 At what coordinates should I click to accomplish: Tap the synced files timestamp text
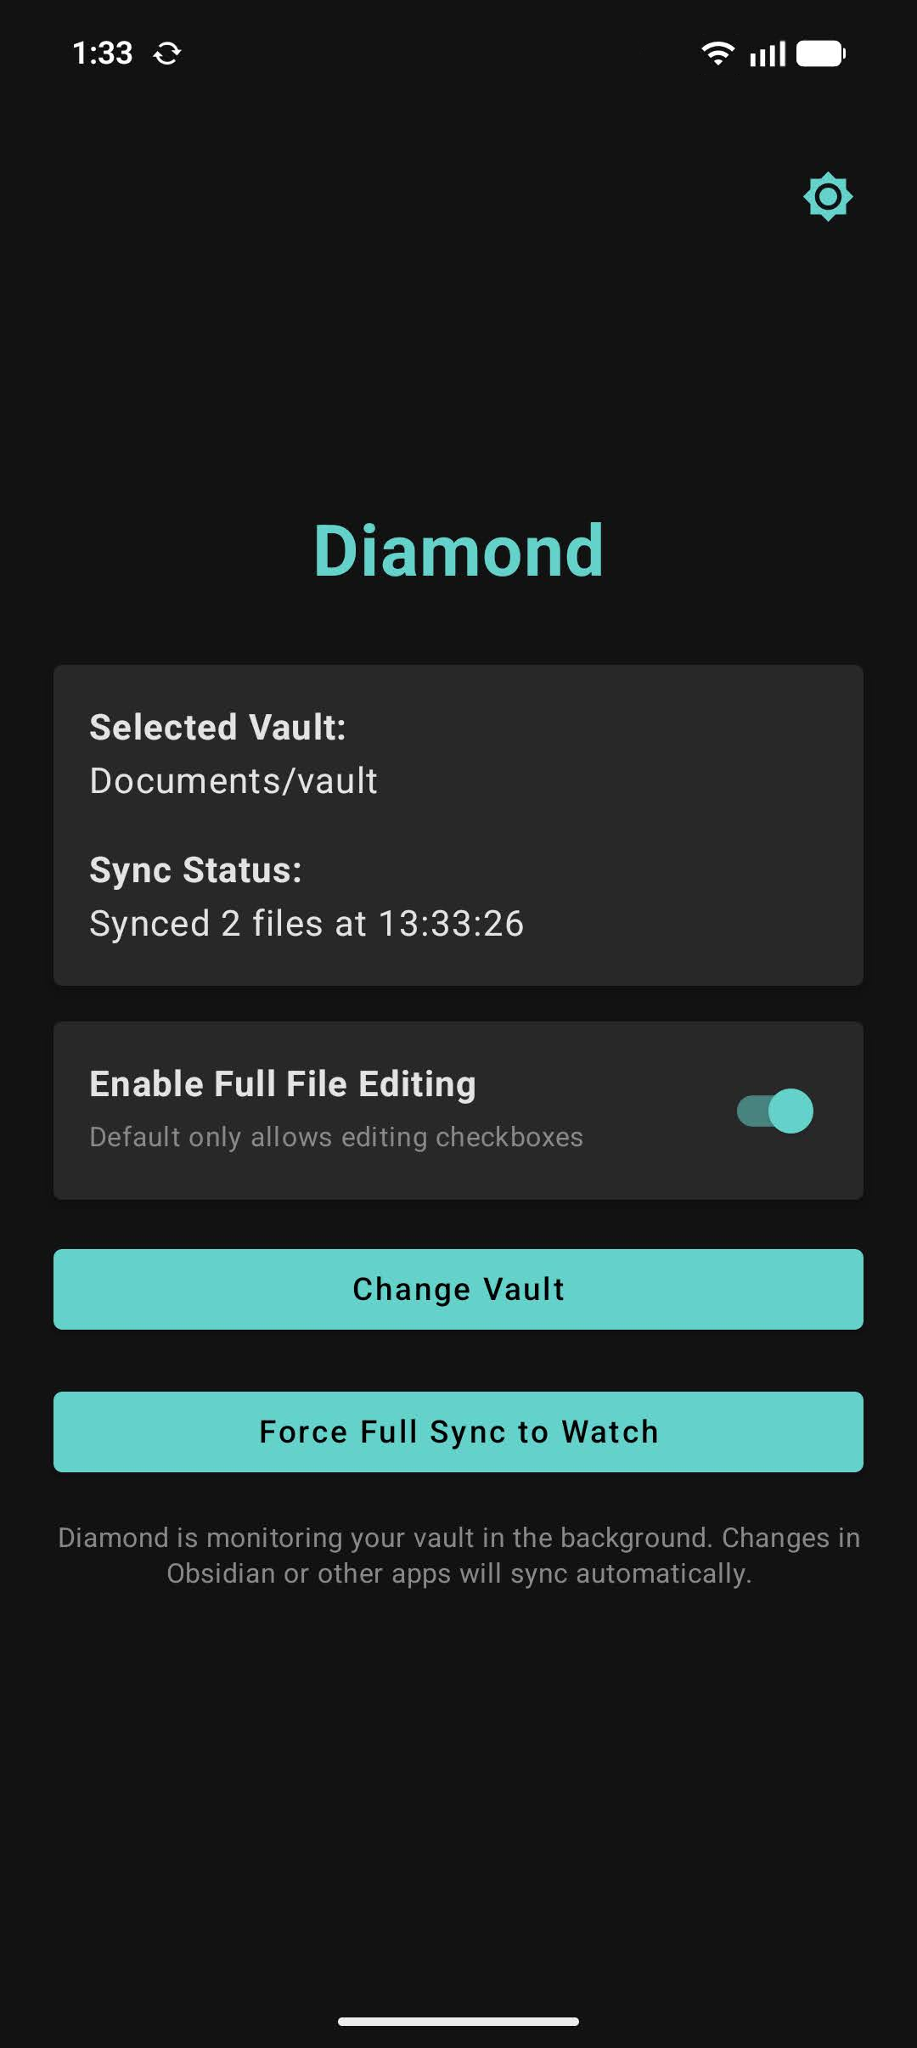307,923
